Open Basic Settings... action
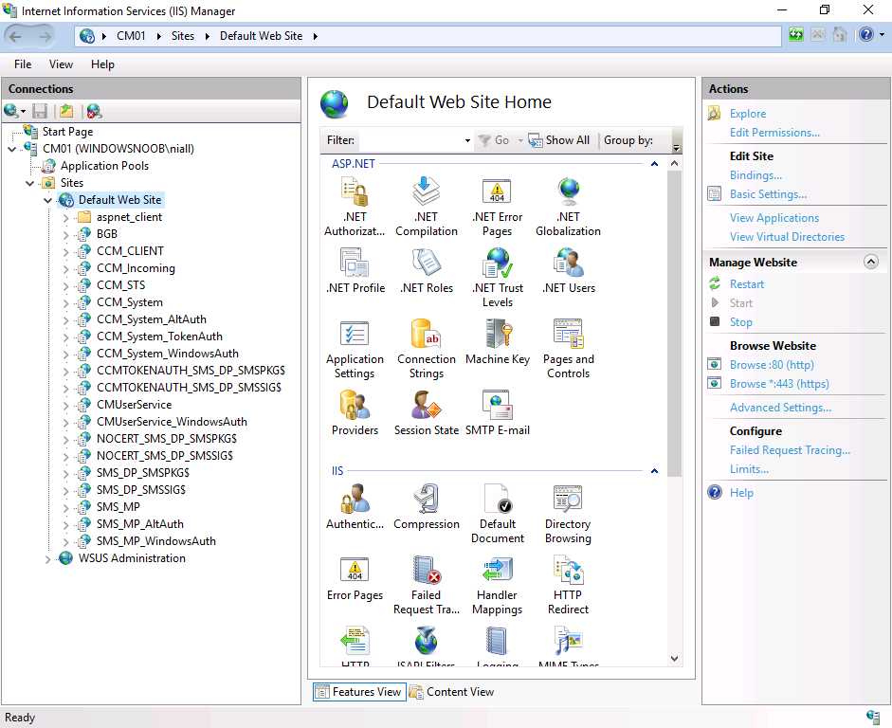This screenshot has width=892, height=728. 768,194
